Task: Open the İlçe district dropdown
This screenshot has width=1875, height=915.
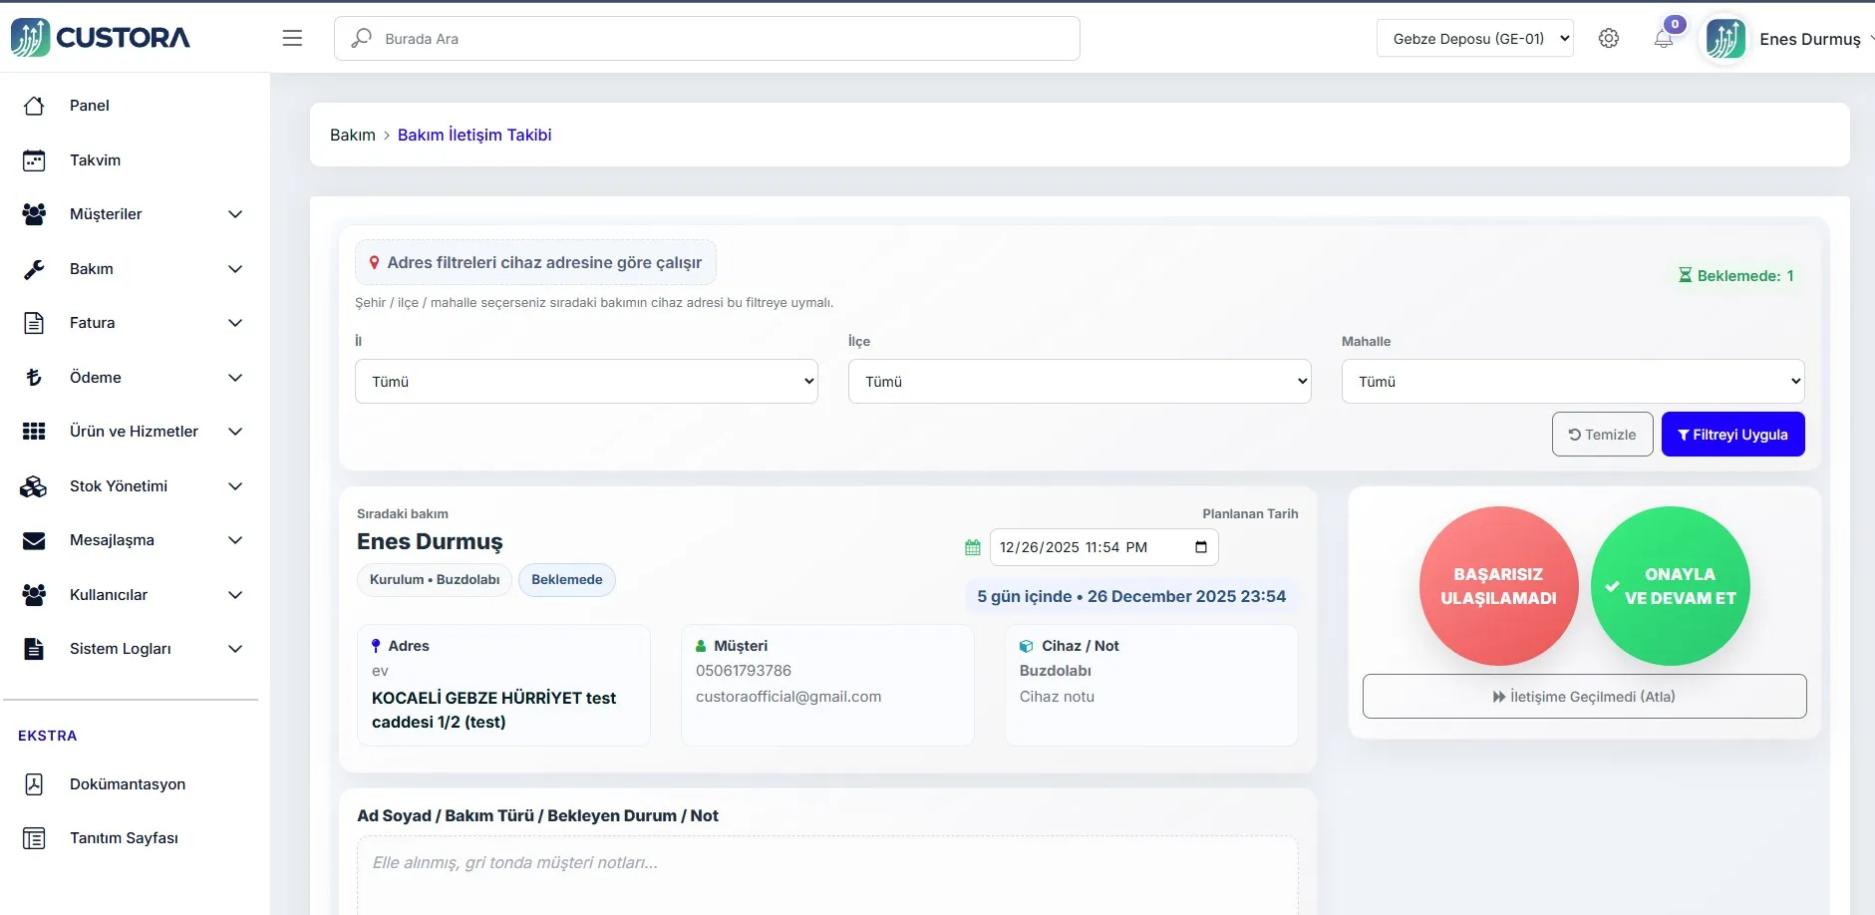Action: click(x=1079, y=382)
